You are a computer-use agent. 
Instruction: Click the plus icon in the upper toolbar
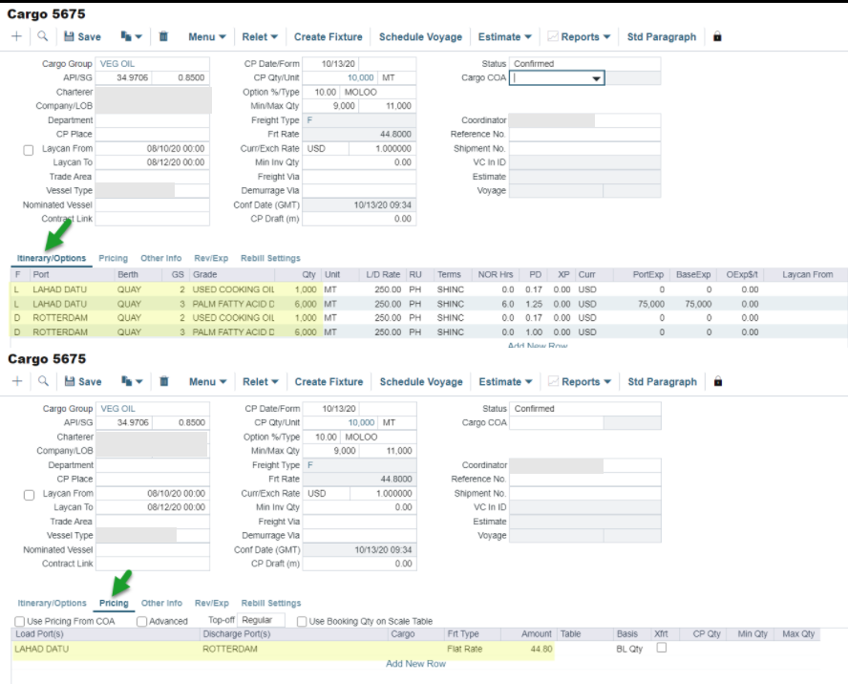16,36
